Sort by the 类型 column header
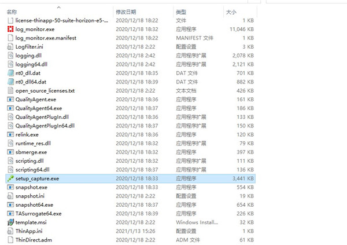This screenshot has height=245, width=347. (181, 12)
